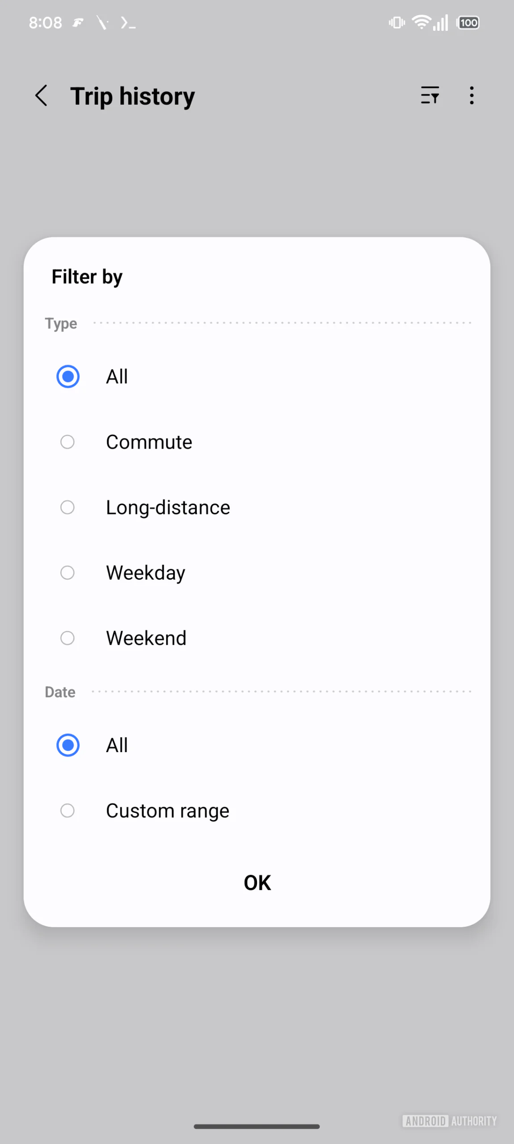Tap the Filter by dialog heading
This screenshot has width=514, height=1144.
point(87,277)
